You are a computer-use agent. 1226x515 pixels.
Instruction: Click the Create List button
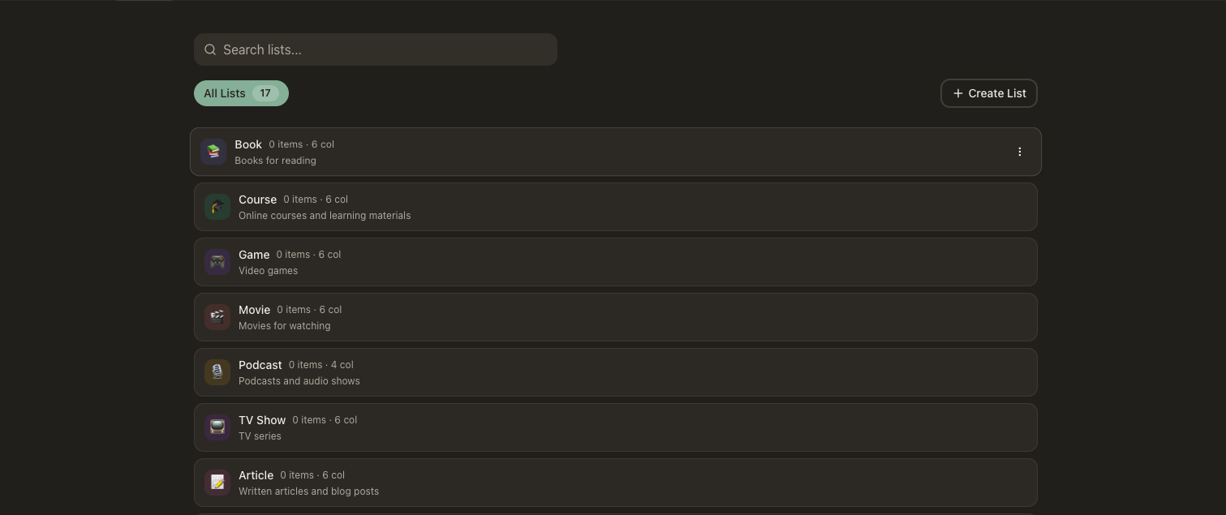click(988, 93)
